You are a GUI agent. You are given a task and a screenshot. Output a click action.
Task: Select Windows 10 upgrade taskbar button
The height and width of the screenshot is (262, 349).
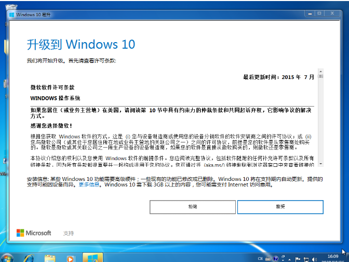pos(93,258)
